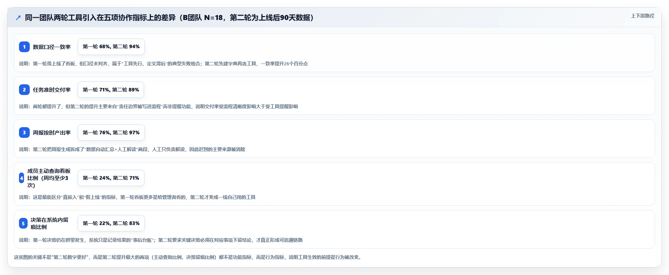Click number badge 2 for 任务准时交付率
The image size is (669, 275).
click(24, 90)
